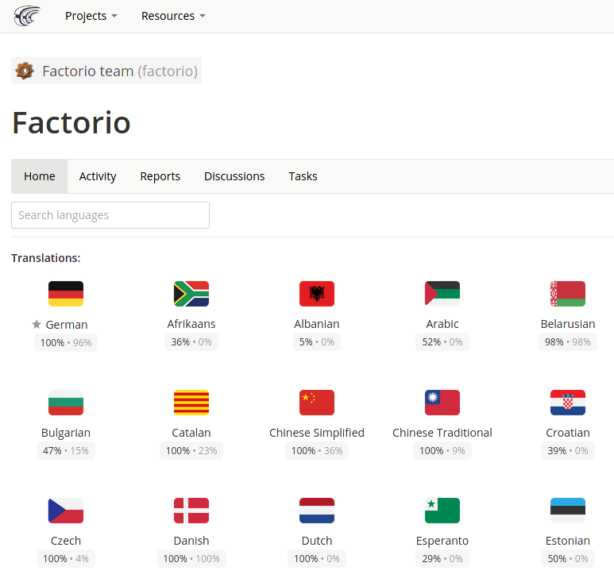Click Czech progress badge 100% • 4%
Screen dimensions: 614x586
click(66, 558)
